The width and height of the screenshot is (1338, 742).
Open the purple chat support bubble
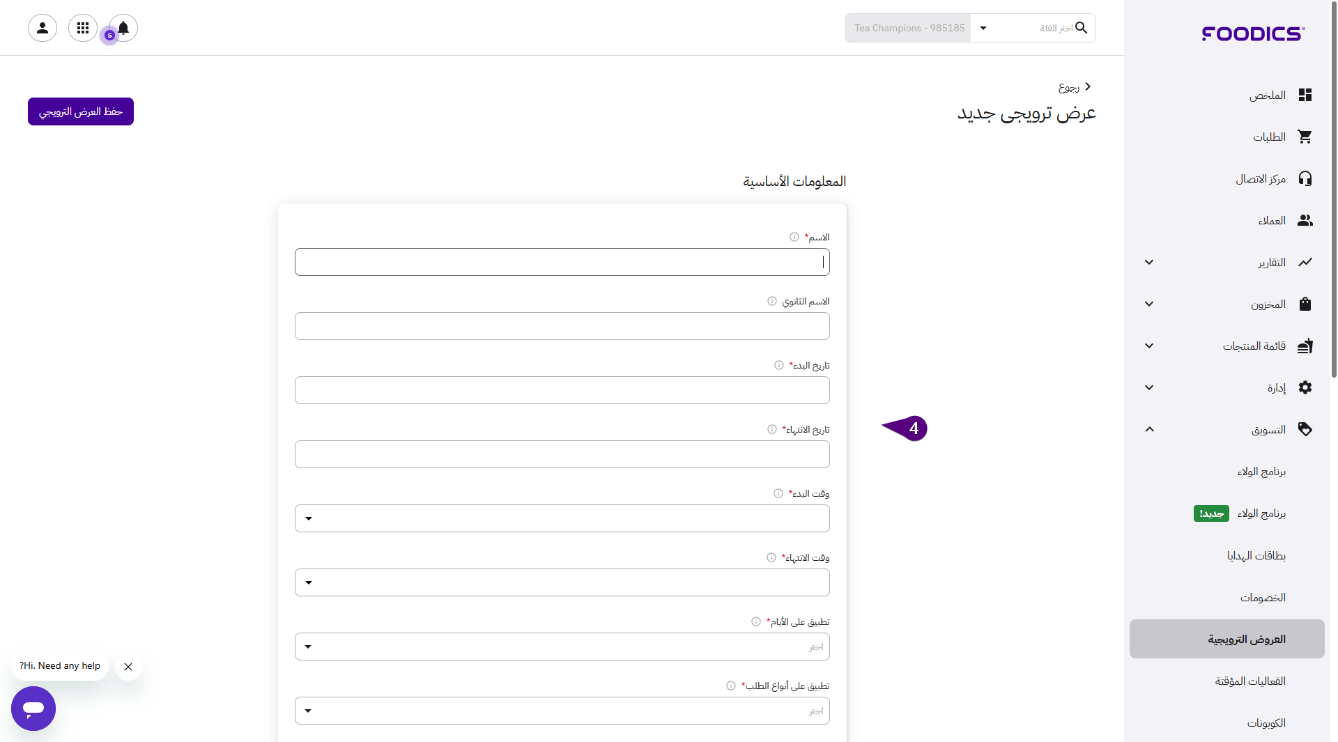click(x=33, y=708)
